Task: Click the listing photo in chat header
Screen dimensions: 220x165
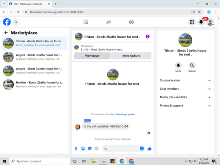Action: [79, 37]
